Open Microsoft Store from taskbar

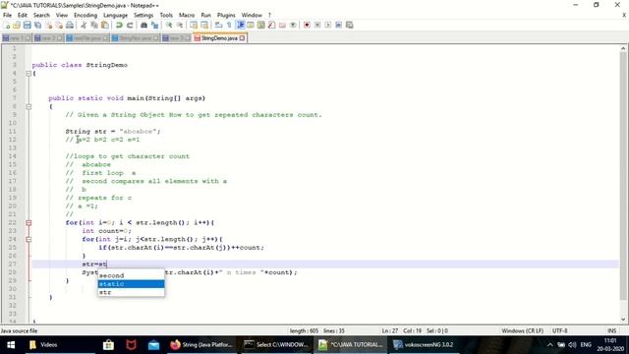pos(108,345)
